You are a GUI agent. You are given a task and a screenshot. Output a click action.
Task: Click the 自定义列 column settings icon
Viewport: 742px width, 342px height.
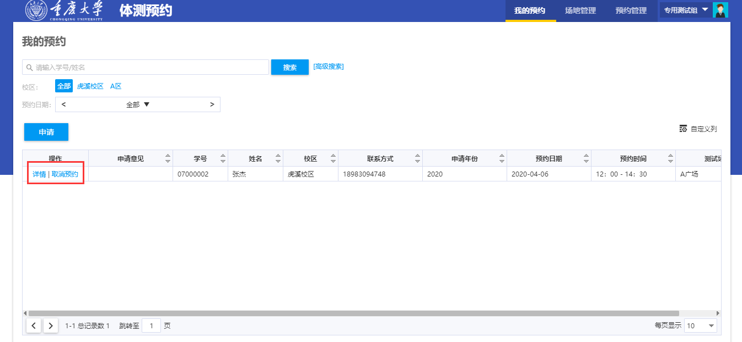coord(683,129)
